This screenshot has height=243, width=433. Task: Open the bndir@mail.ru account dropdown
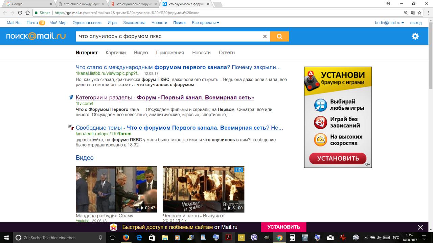389,23
